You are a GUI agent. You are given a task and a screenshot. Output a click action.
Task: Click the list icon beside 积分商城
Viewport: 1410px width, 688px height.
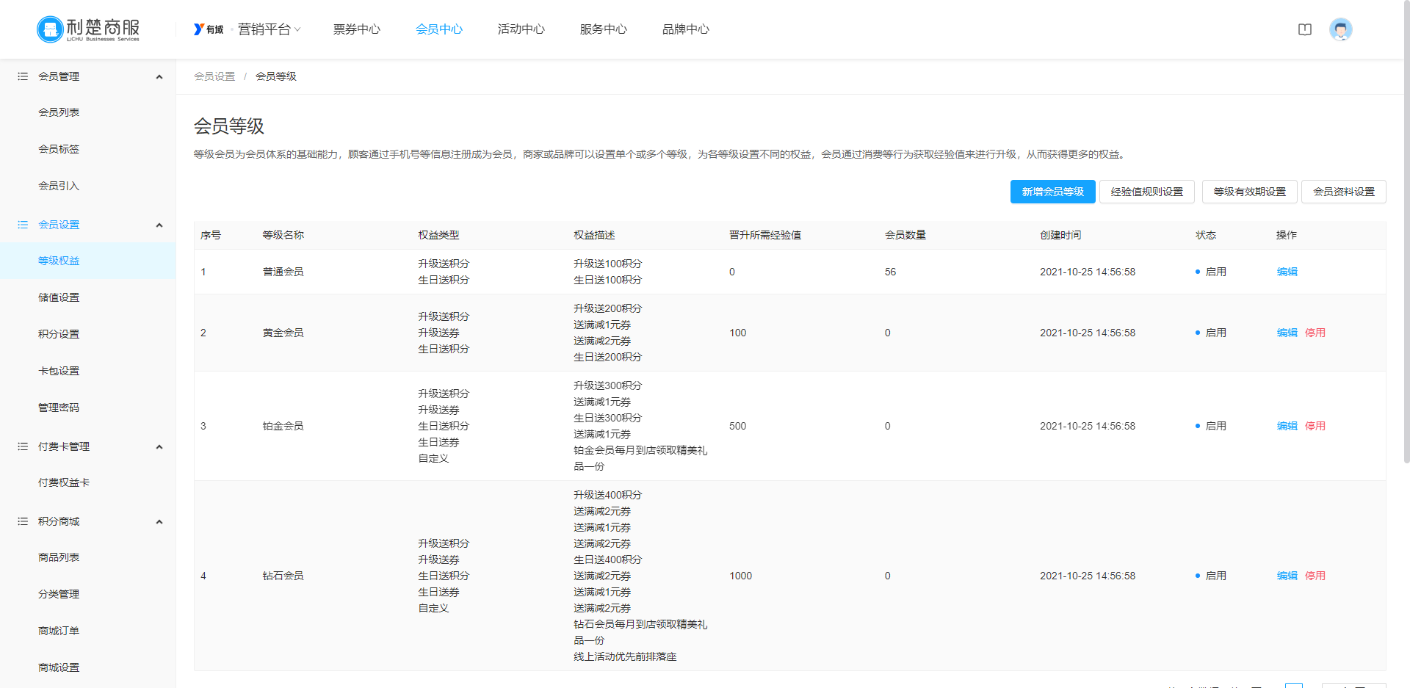coord(23,521)
